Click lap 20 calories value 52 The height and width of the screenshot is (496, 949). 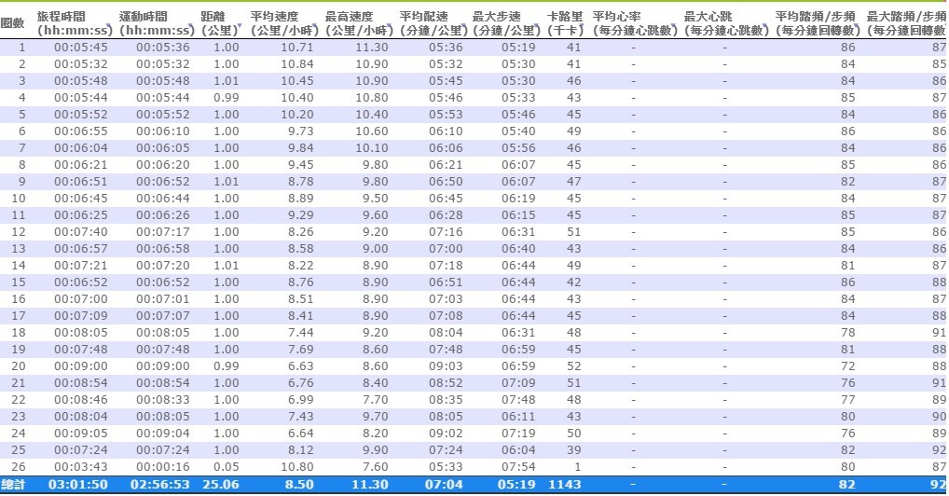[573, 366]
